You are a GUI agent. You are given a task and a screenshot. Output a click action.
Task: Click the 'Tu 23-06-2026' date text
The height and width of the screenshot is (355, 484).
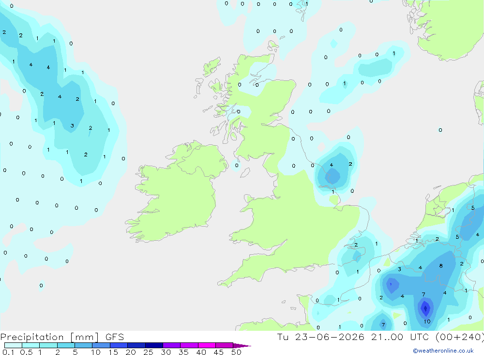tap(320, 337)
